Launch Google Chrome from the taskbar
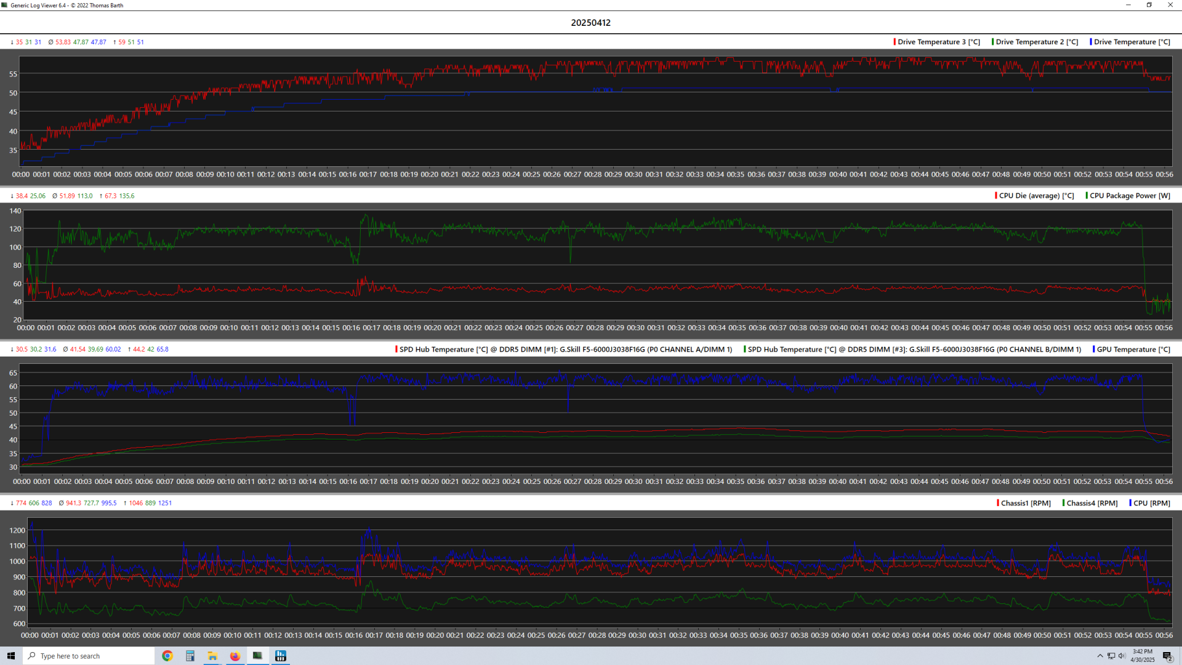This screenshot has width=1182, height=665. (x=167, y=656)
